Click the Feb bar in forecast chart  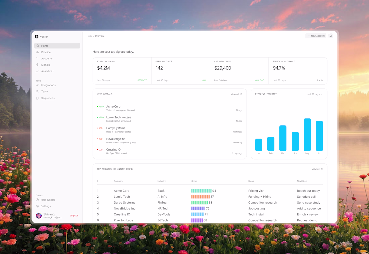click(271, 144)
